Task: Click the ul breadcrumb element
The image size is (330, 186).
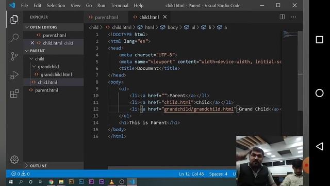Action: [x=190, y=27]
